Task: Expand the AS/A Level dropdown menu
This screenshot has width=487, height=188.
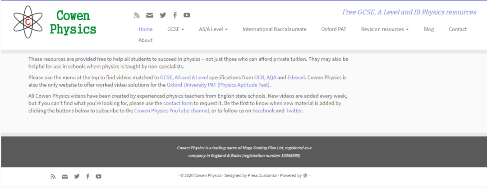Action: 213,29
